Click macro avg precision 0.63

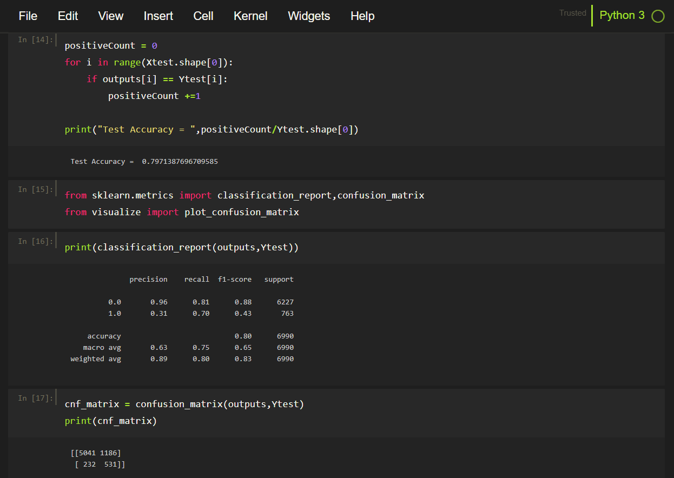click(159, 347)
